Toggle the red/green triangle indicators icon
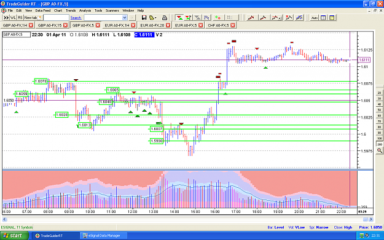This screenshot has width=384, height=240. tap(179, 18)
